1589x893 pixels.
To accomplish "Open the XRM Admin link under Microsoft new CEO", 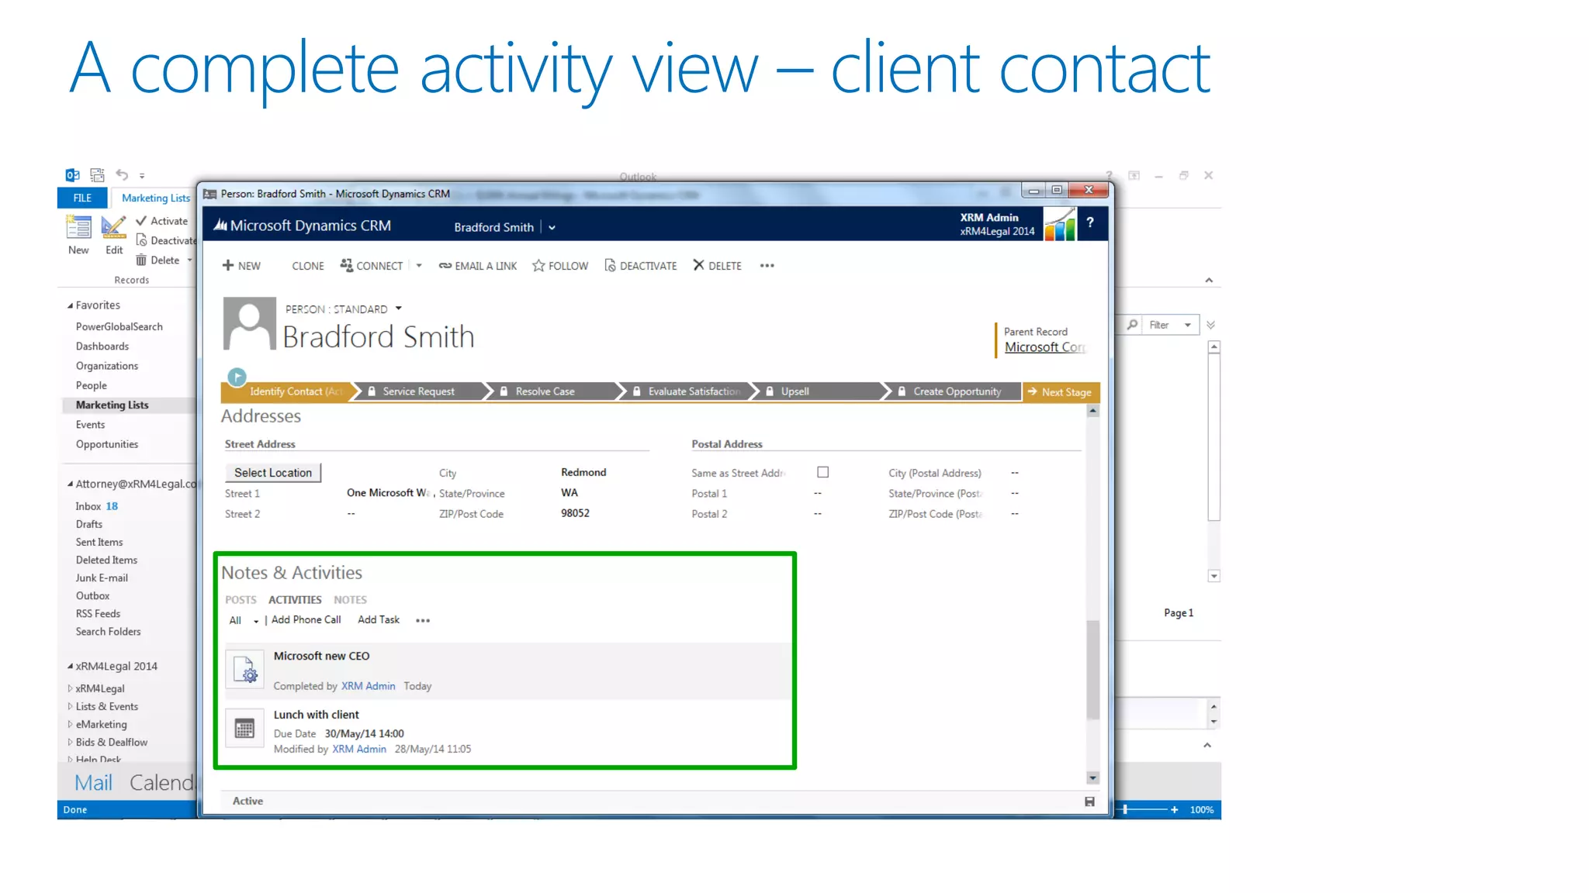I will click(x=368, y=686).
